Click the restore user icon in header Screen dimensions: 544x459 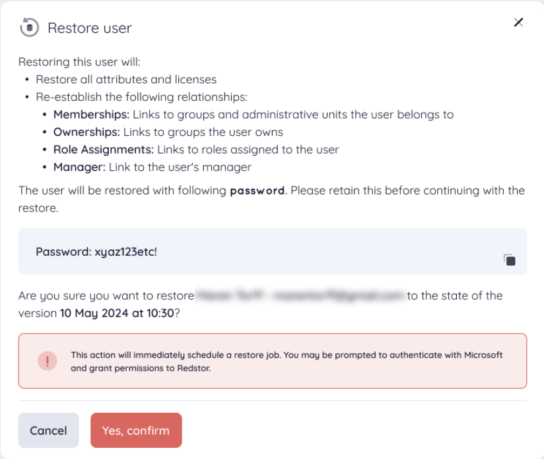(30, 28)
